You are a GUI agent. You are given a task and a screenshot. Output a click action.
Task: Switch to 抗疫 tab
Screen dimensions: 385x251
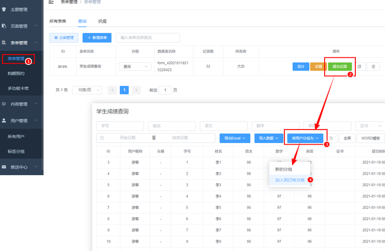(102, 21)
